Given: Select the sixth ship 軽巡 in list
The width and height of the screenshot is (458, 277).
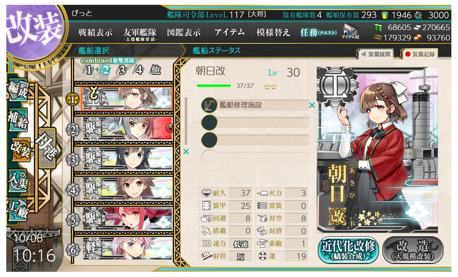Looking at the screenshot, I should coord(127,249).
